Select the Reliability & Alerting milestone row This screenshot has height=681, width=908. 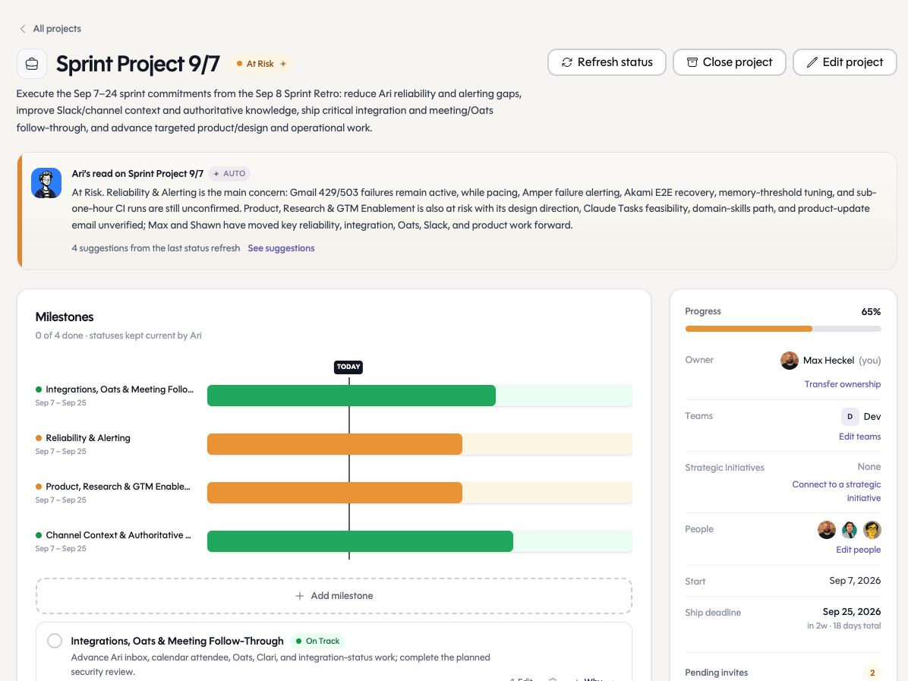[x=333, y=444]
